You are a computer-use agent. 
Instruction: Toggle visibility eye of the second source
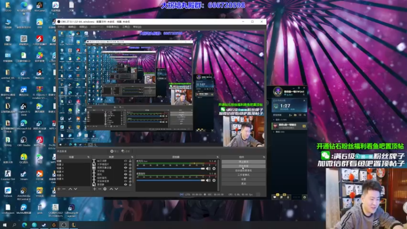[126, 164]
